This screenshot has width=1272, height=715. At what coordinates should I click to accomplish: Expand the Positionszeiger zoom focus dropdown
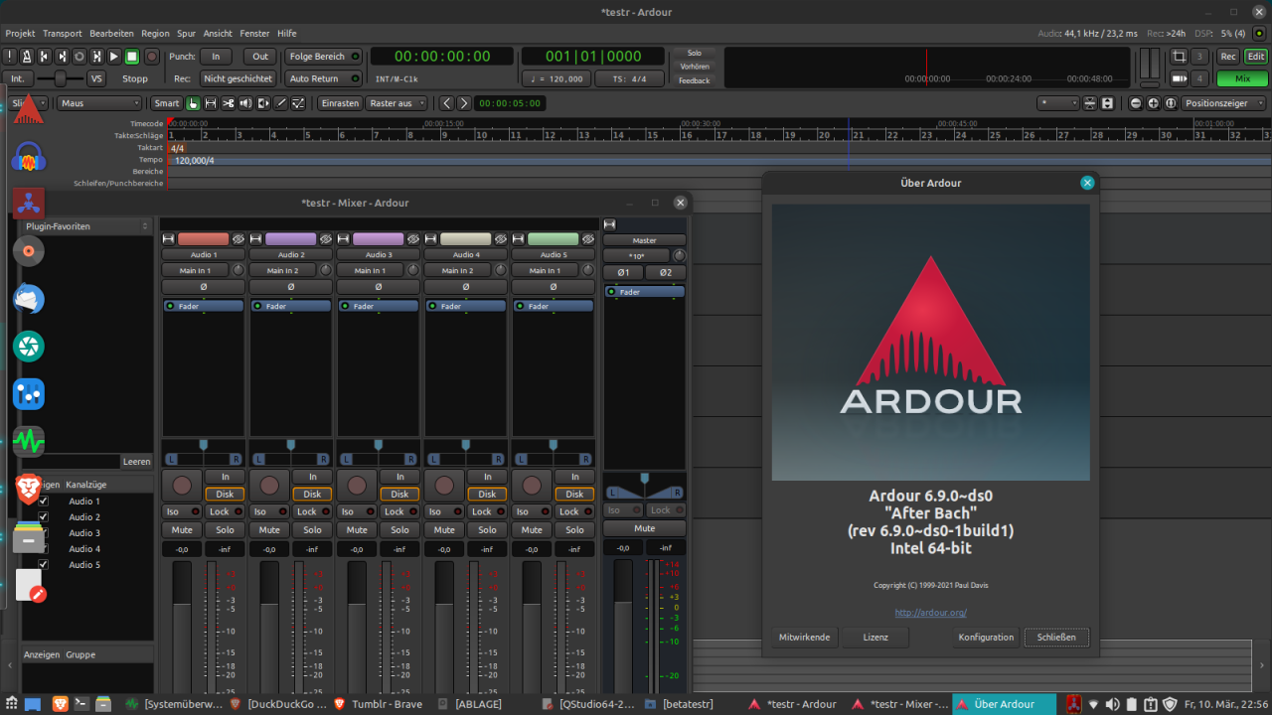tap(1223, 103)
